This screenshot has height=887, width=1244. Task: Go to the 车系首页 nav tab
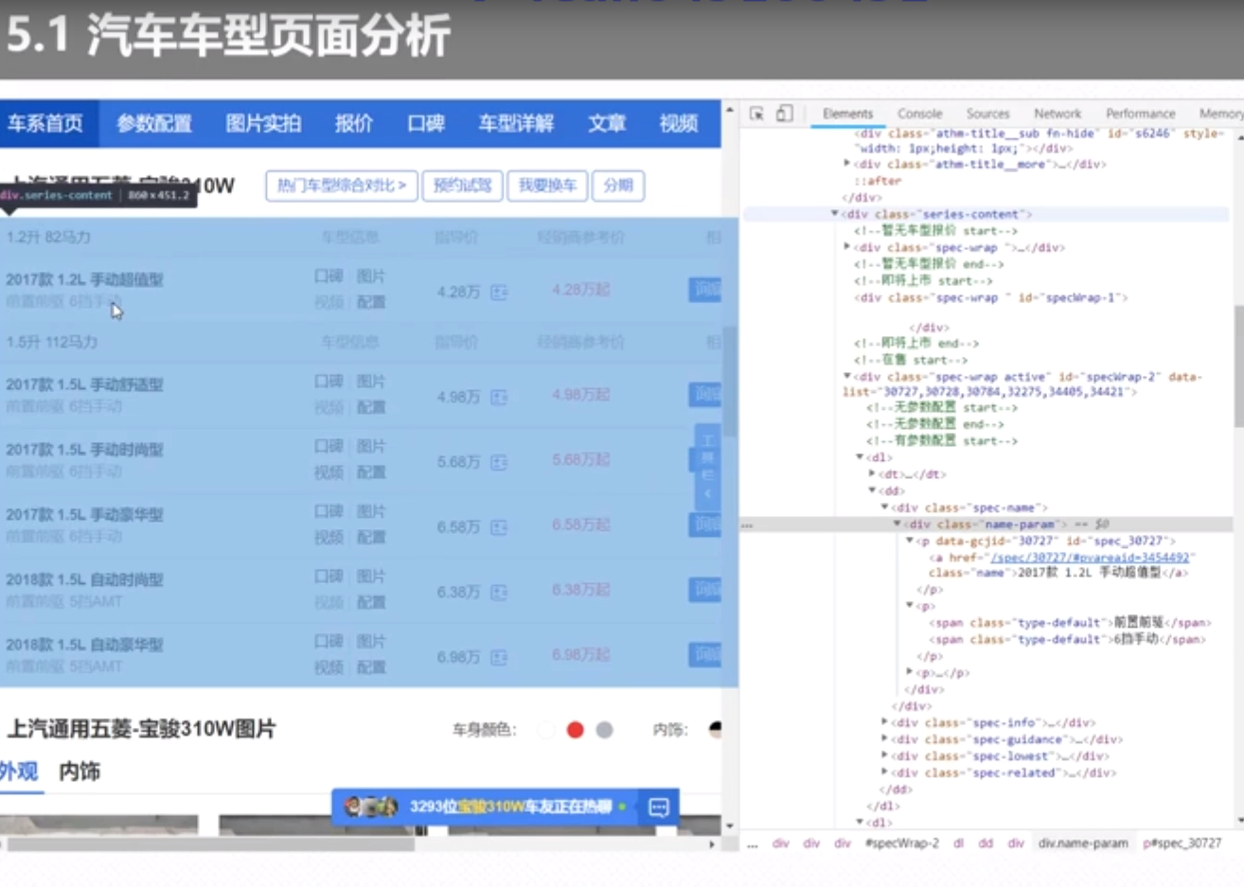pos(45,123)
